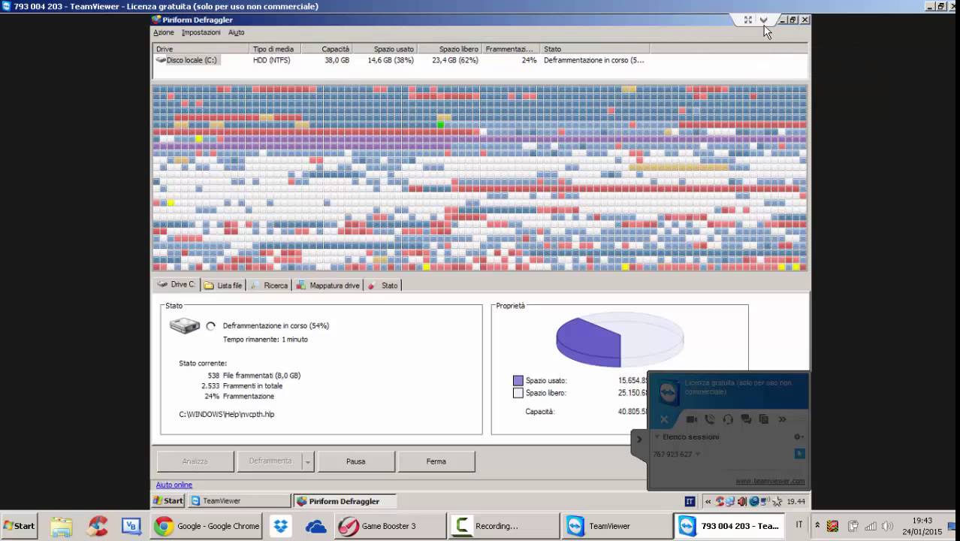Open the Visual Basic taskbar icon
The image size is (960, 541).
click(x=132, y=526)
